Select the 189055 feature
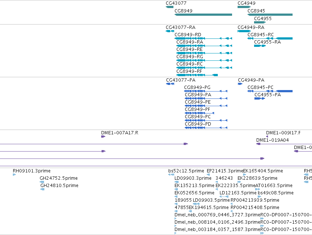The height and width of the screenshot is (235, 312). pos(176,204)
